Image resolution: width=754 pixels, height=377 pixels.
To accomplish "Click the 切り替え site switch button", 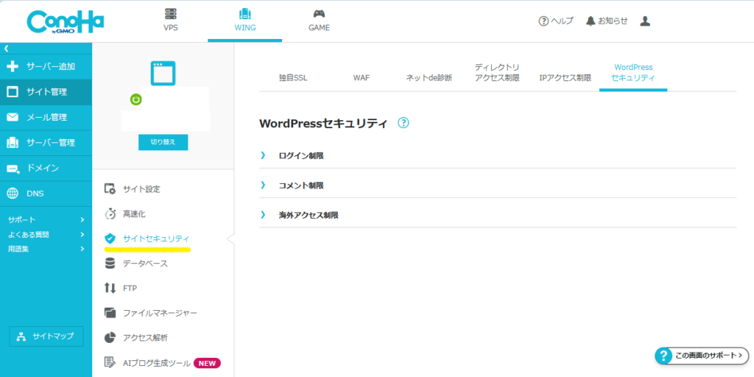I will point(163,142).
